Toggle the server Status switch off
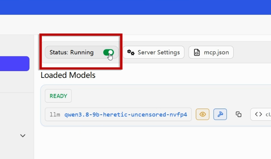The height and width of the screenshot is (159, 271). (109, 53)
